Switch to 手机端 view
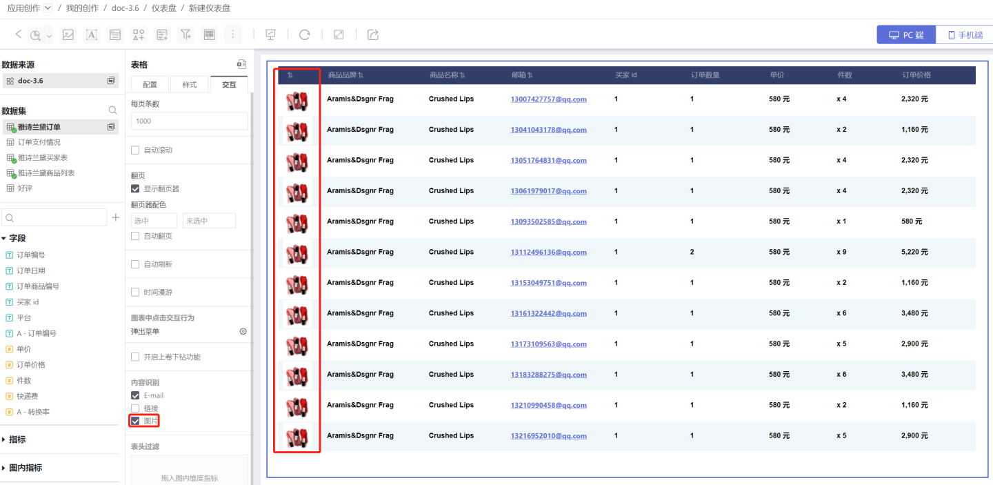The image size is (993, 485). pos(964,35)
